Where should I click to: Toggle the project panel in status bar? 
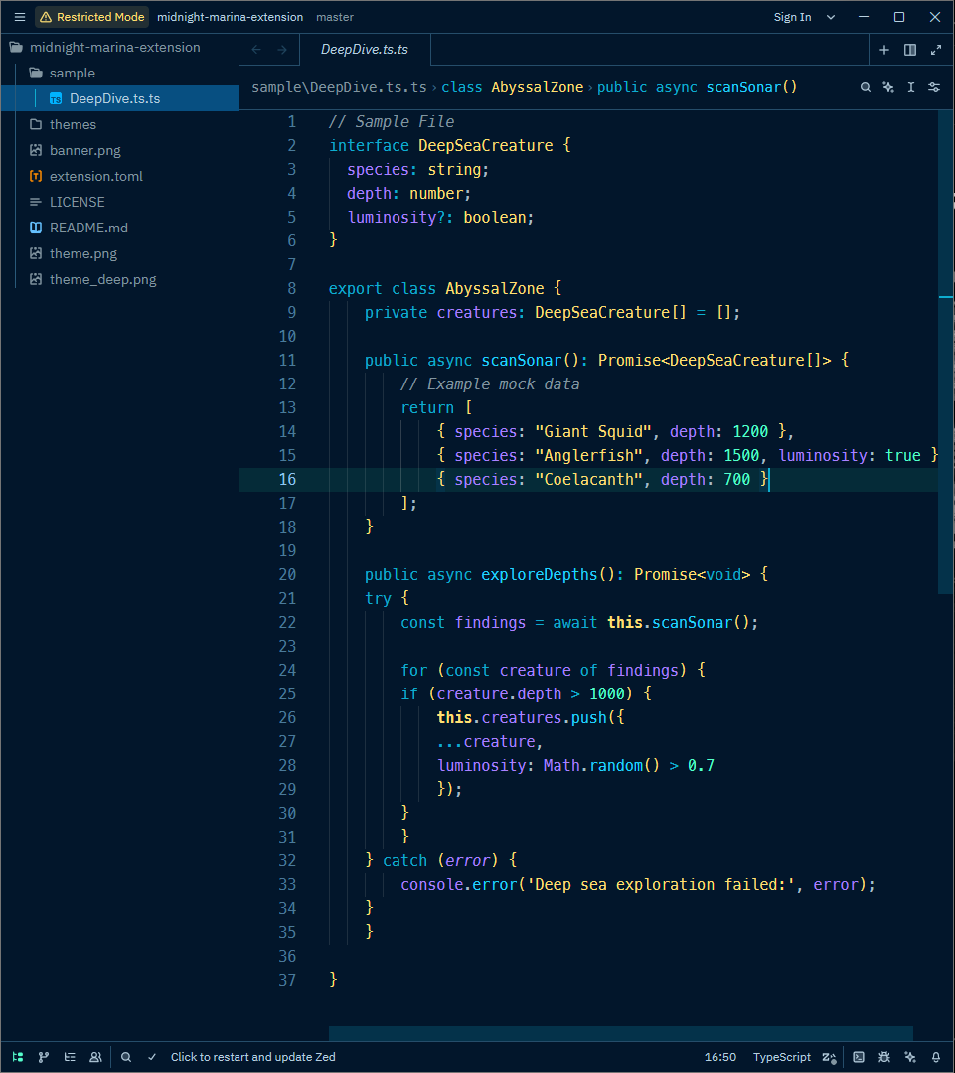pyautogui.click(x=18, y=1057)
